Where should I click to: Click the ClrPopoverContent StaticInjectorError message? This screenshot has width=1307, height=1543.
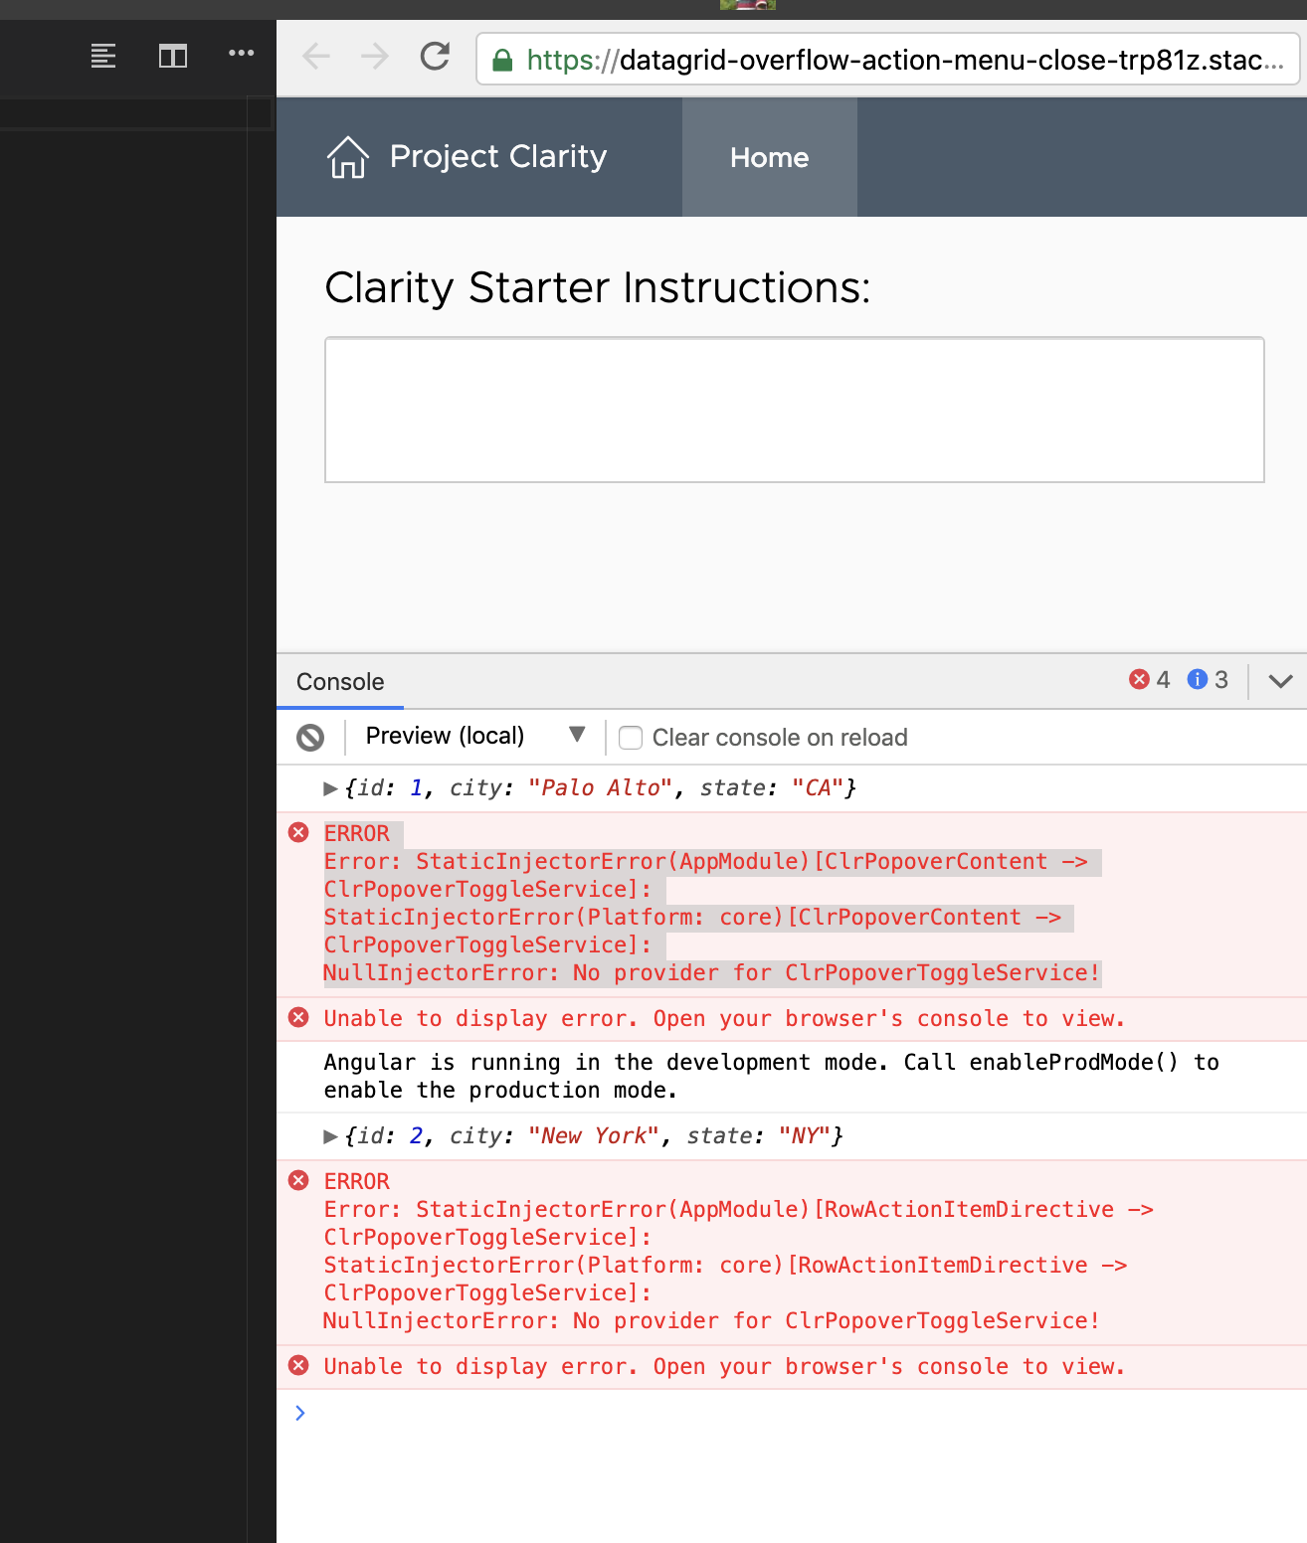(x=713, y=903)
